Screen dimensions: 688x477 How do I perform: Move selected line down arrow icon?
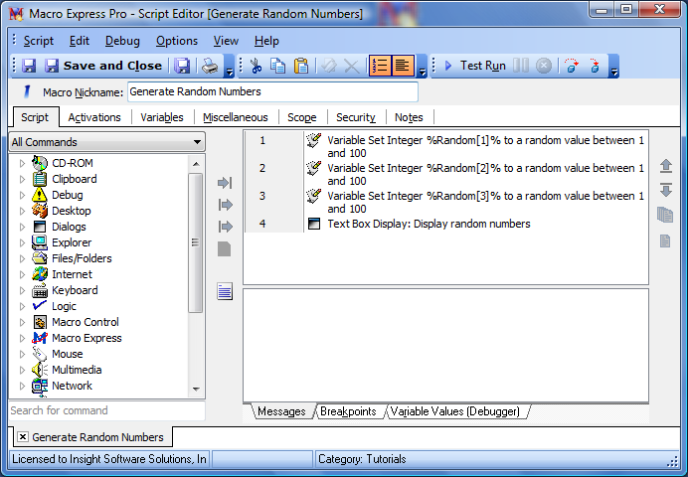(x=665, y=190)
